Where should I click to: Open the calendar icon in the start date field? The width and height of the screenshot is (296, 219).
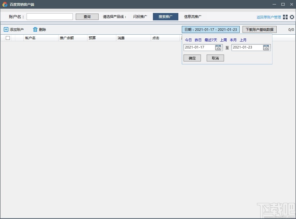pyautogui.click(x=218, y=48)
